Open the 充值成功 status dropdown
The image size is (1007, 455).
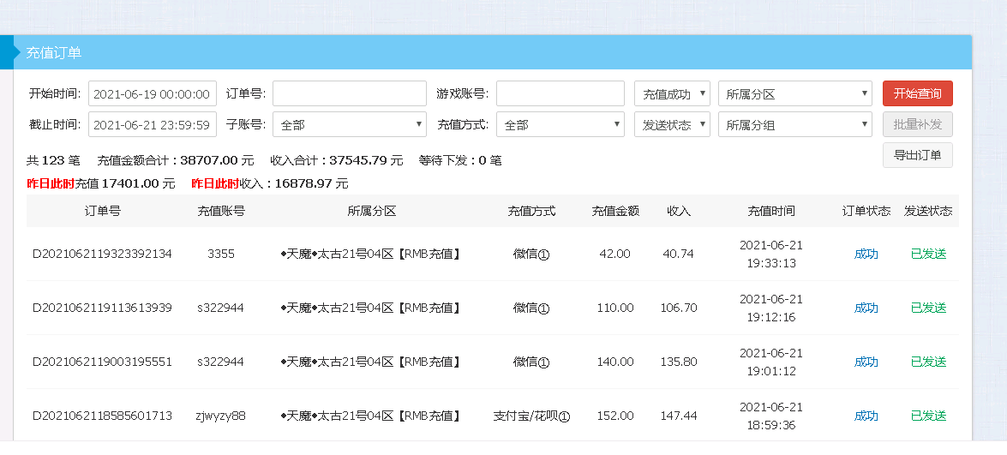(672, 93)
